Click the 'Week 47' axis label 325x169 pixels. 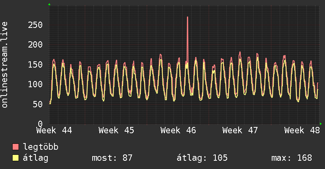240,130
